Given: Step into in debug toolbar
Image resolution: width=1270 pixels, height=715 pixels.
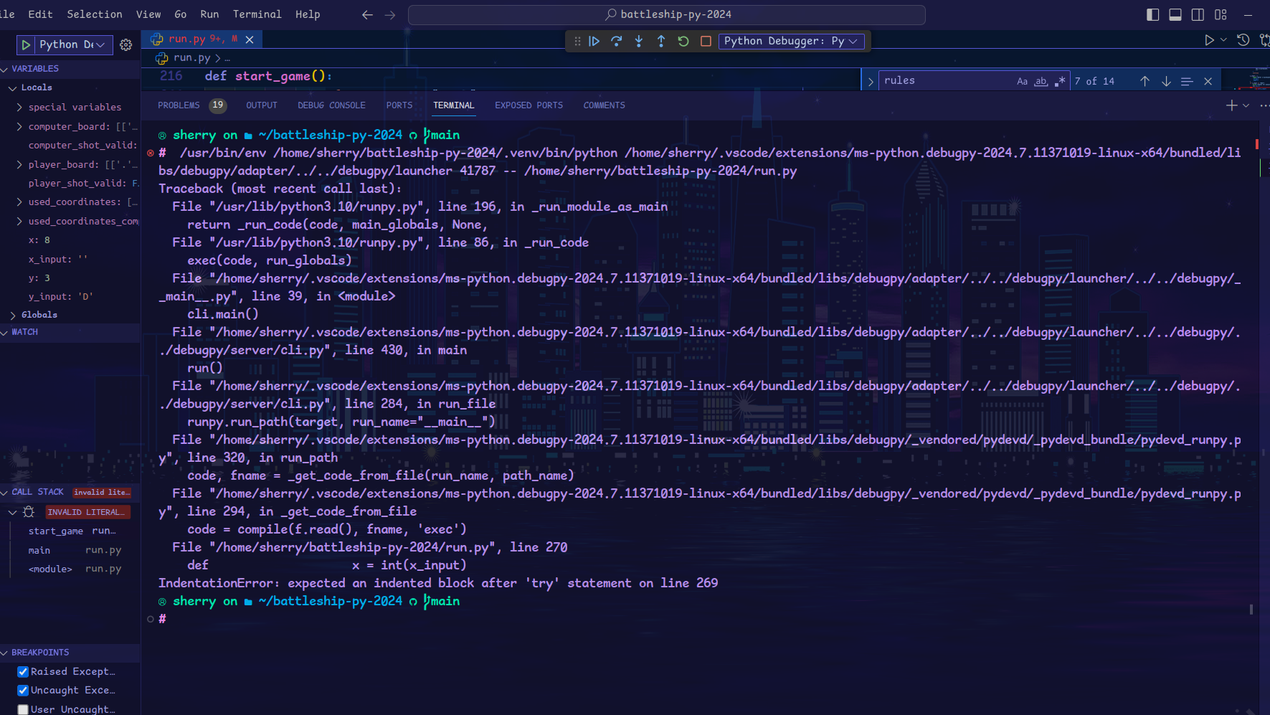Looking at the screenshot, I should (x=638, y=41).
